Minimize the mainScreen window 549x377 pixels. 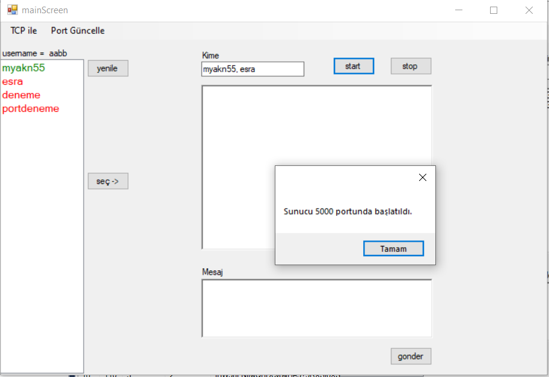459,10
